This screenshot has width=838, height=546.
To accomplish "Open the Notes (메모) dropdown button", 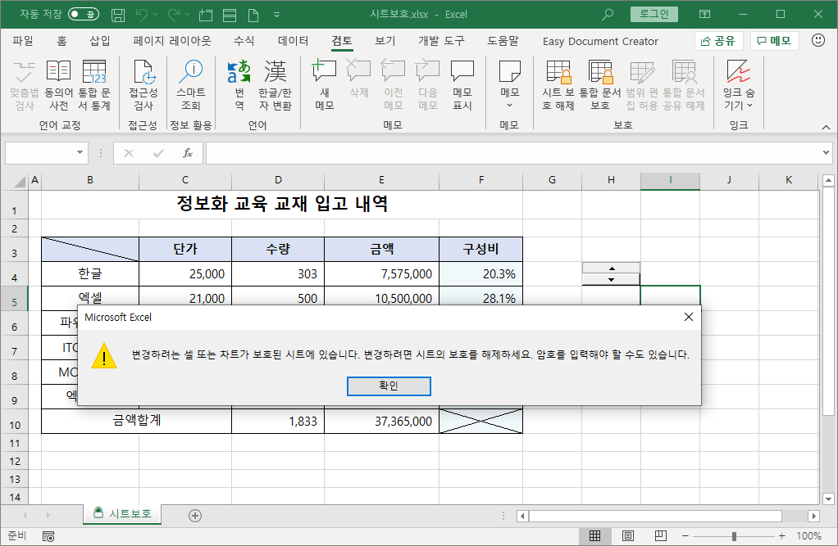I will (509, 85).
